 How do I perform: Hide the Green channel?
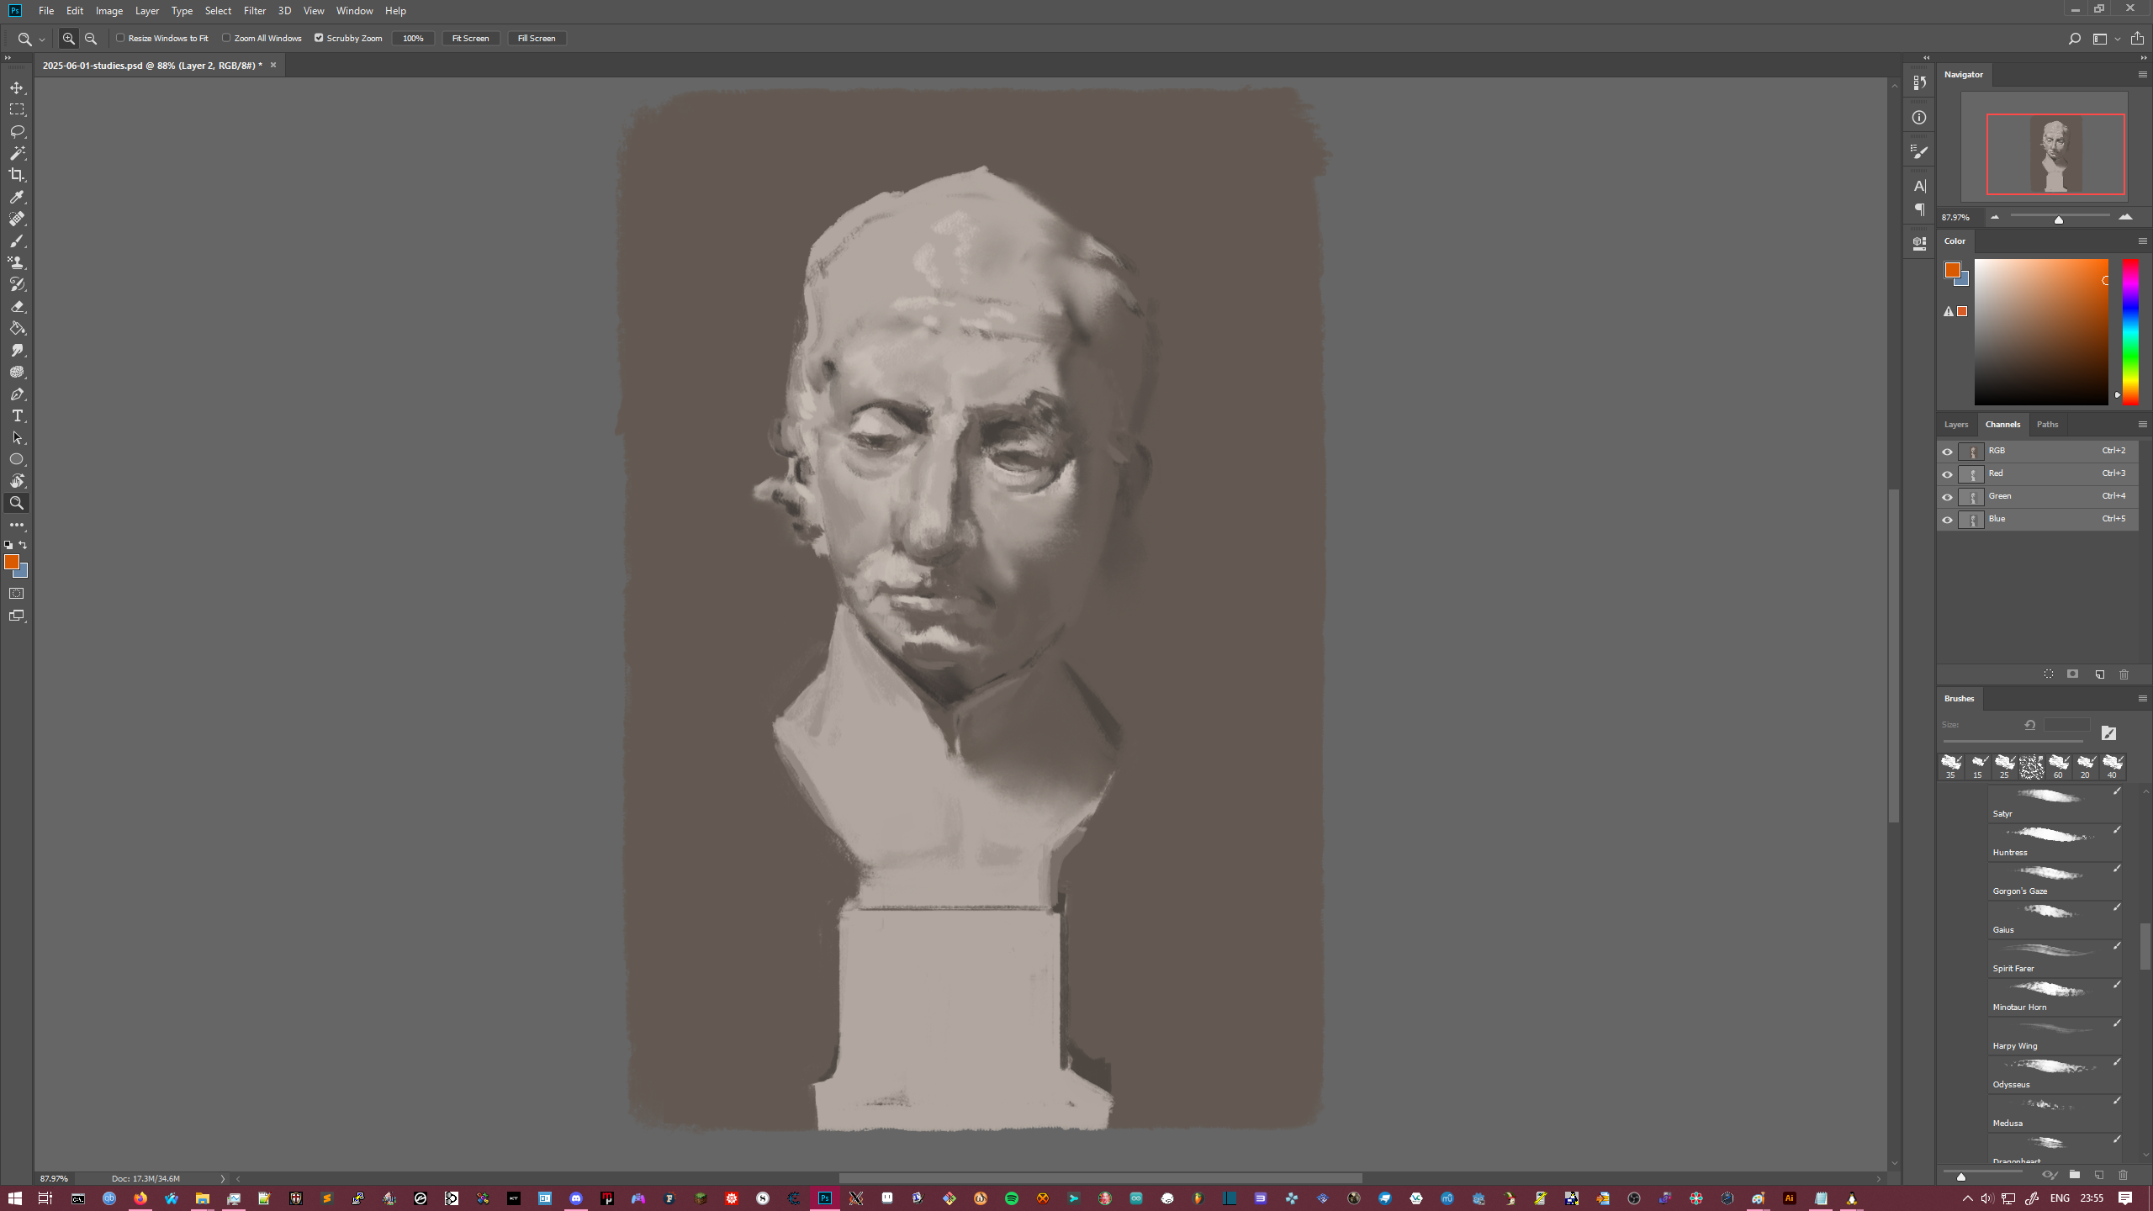[x=1947, y=497]
